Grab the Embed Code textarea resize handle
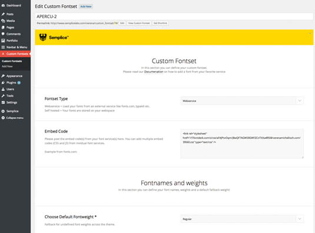 coord(303,157)
